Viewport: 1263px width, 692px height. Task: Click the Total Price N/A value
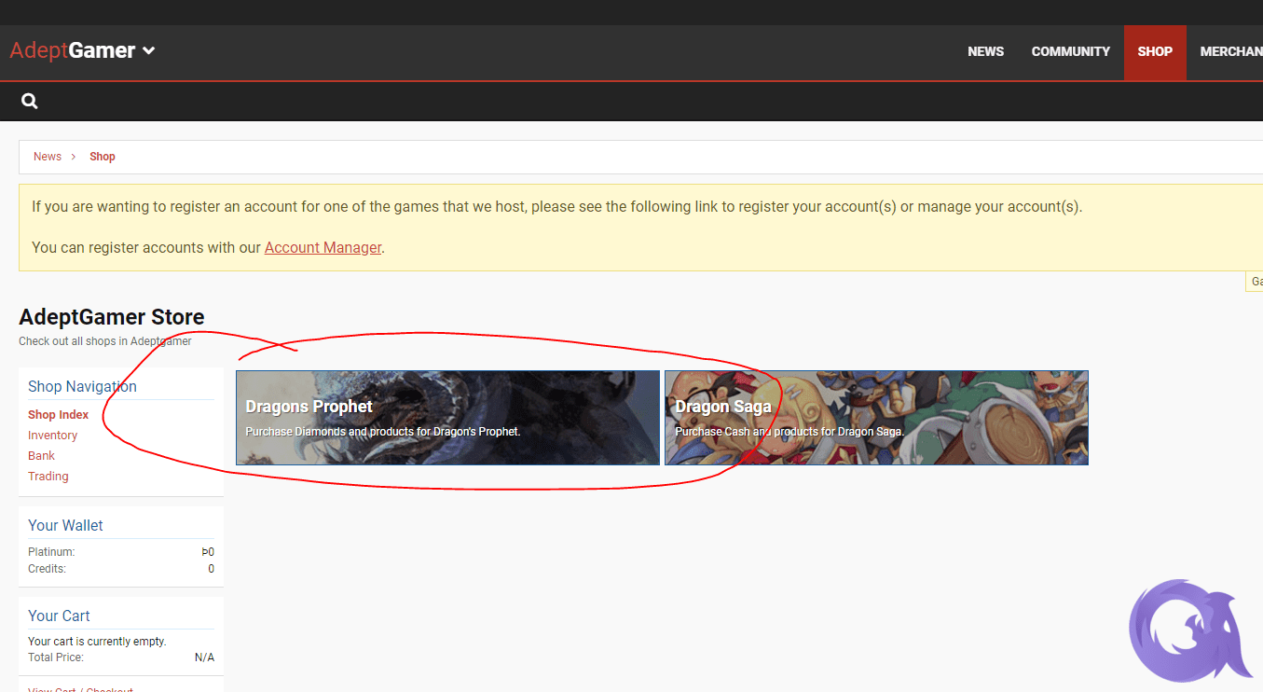click(x=204, y=657)
